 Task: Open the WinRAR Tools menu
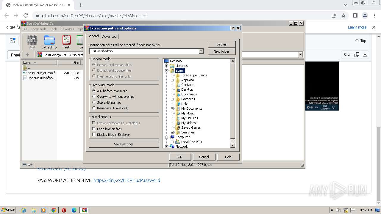click(x=54, y=29)
